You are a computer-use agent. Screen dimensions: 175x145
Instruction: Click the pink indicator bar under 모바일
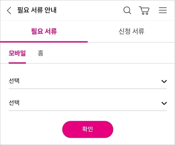click(x=17, y=63)
